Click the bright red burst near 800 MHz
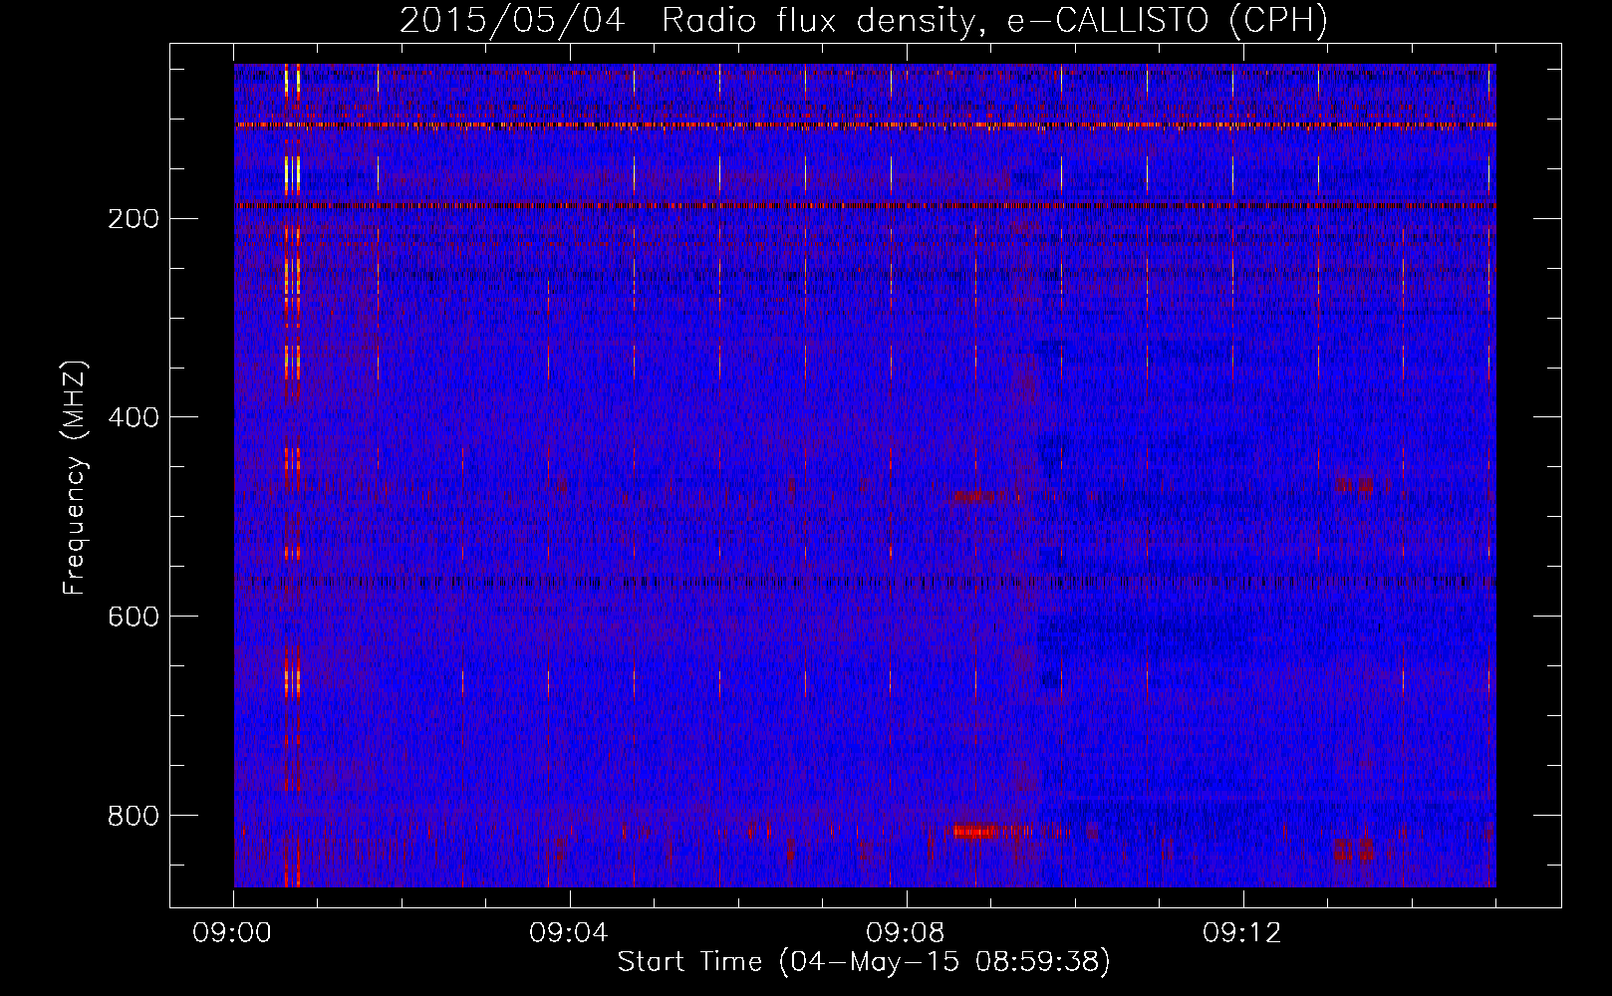The width and height of the screenshot is (1612, 996). click(x=976, y=831)
